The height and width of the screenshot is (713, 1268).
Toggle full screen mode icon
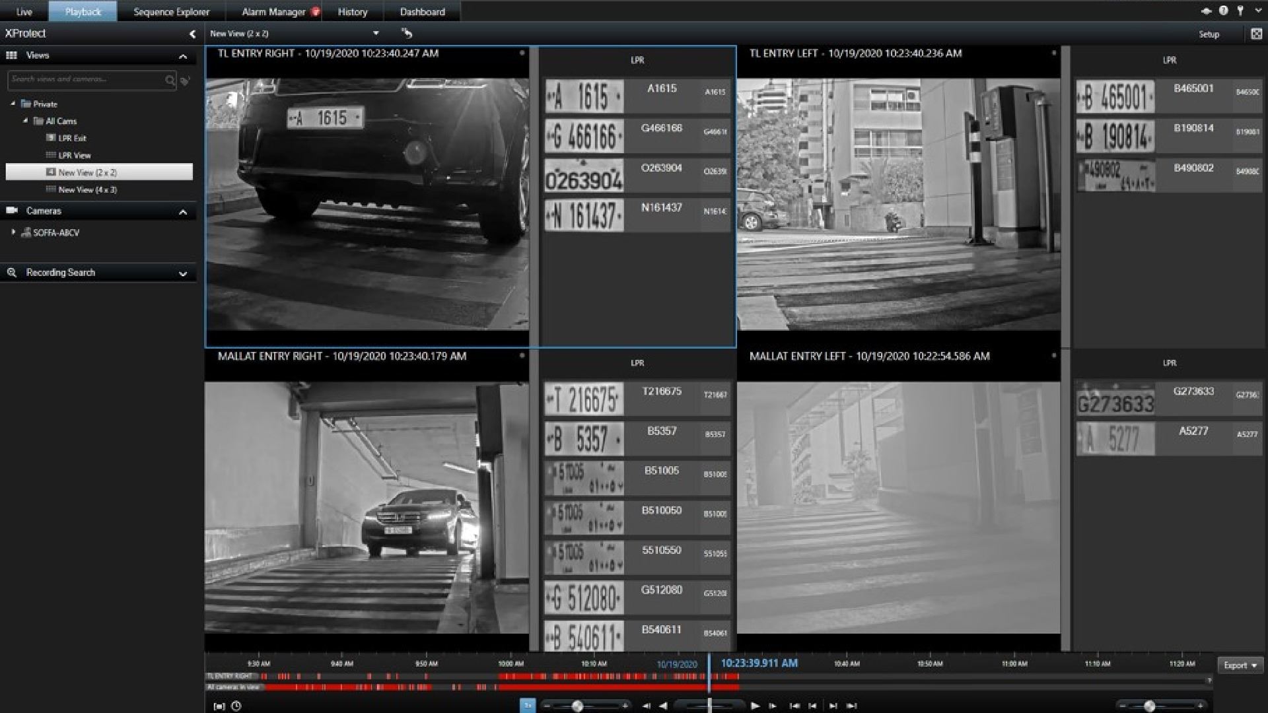1256,34
